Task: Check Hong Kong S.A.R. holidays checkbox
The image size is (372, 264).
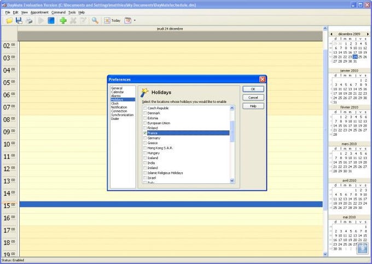Action: pyautogui.click(x=145, y=148)
